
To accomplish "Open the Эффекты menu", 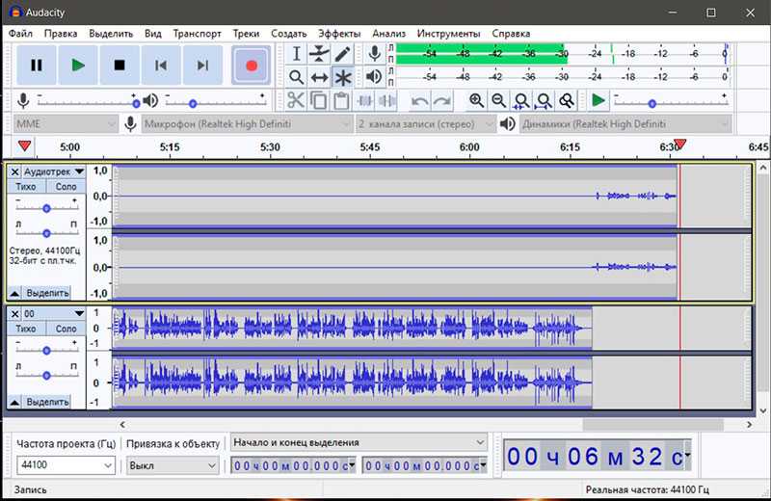I will pos(338,33).
